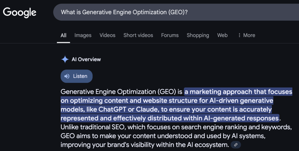Click the 'Generative Engine Optimization (GEO) is' opening text

point(121,92)
